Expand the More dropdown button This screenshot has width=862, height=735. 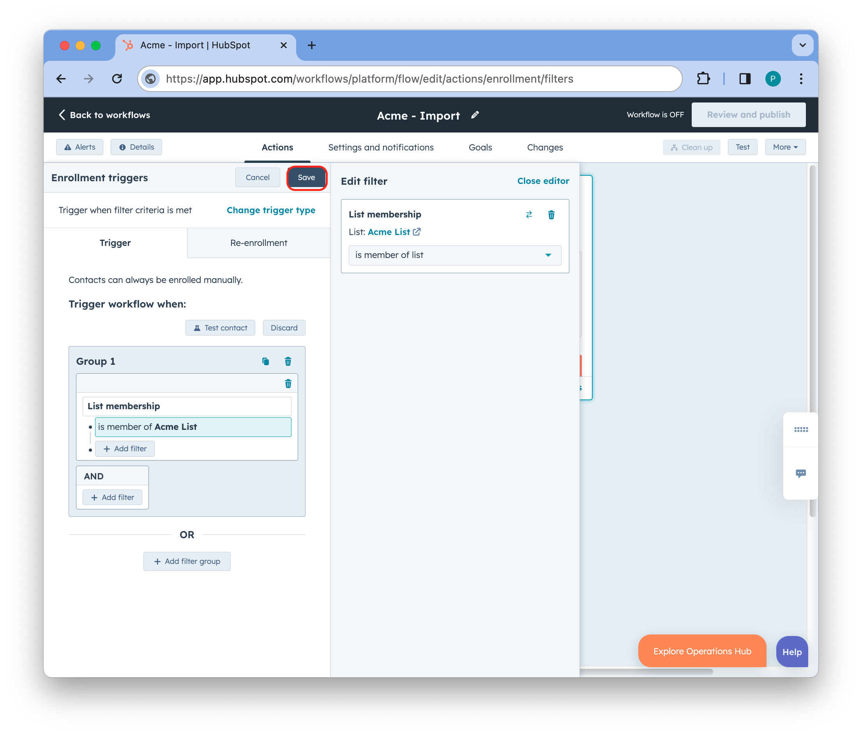click(x=785, y=147)
